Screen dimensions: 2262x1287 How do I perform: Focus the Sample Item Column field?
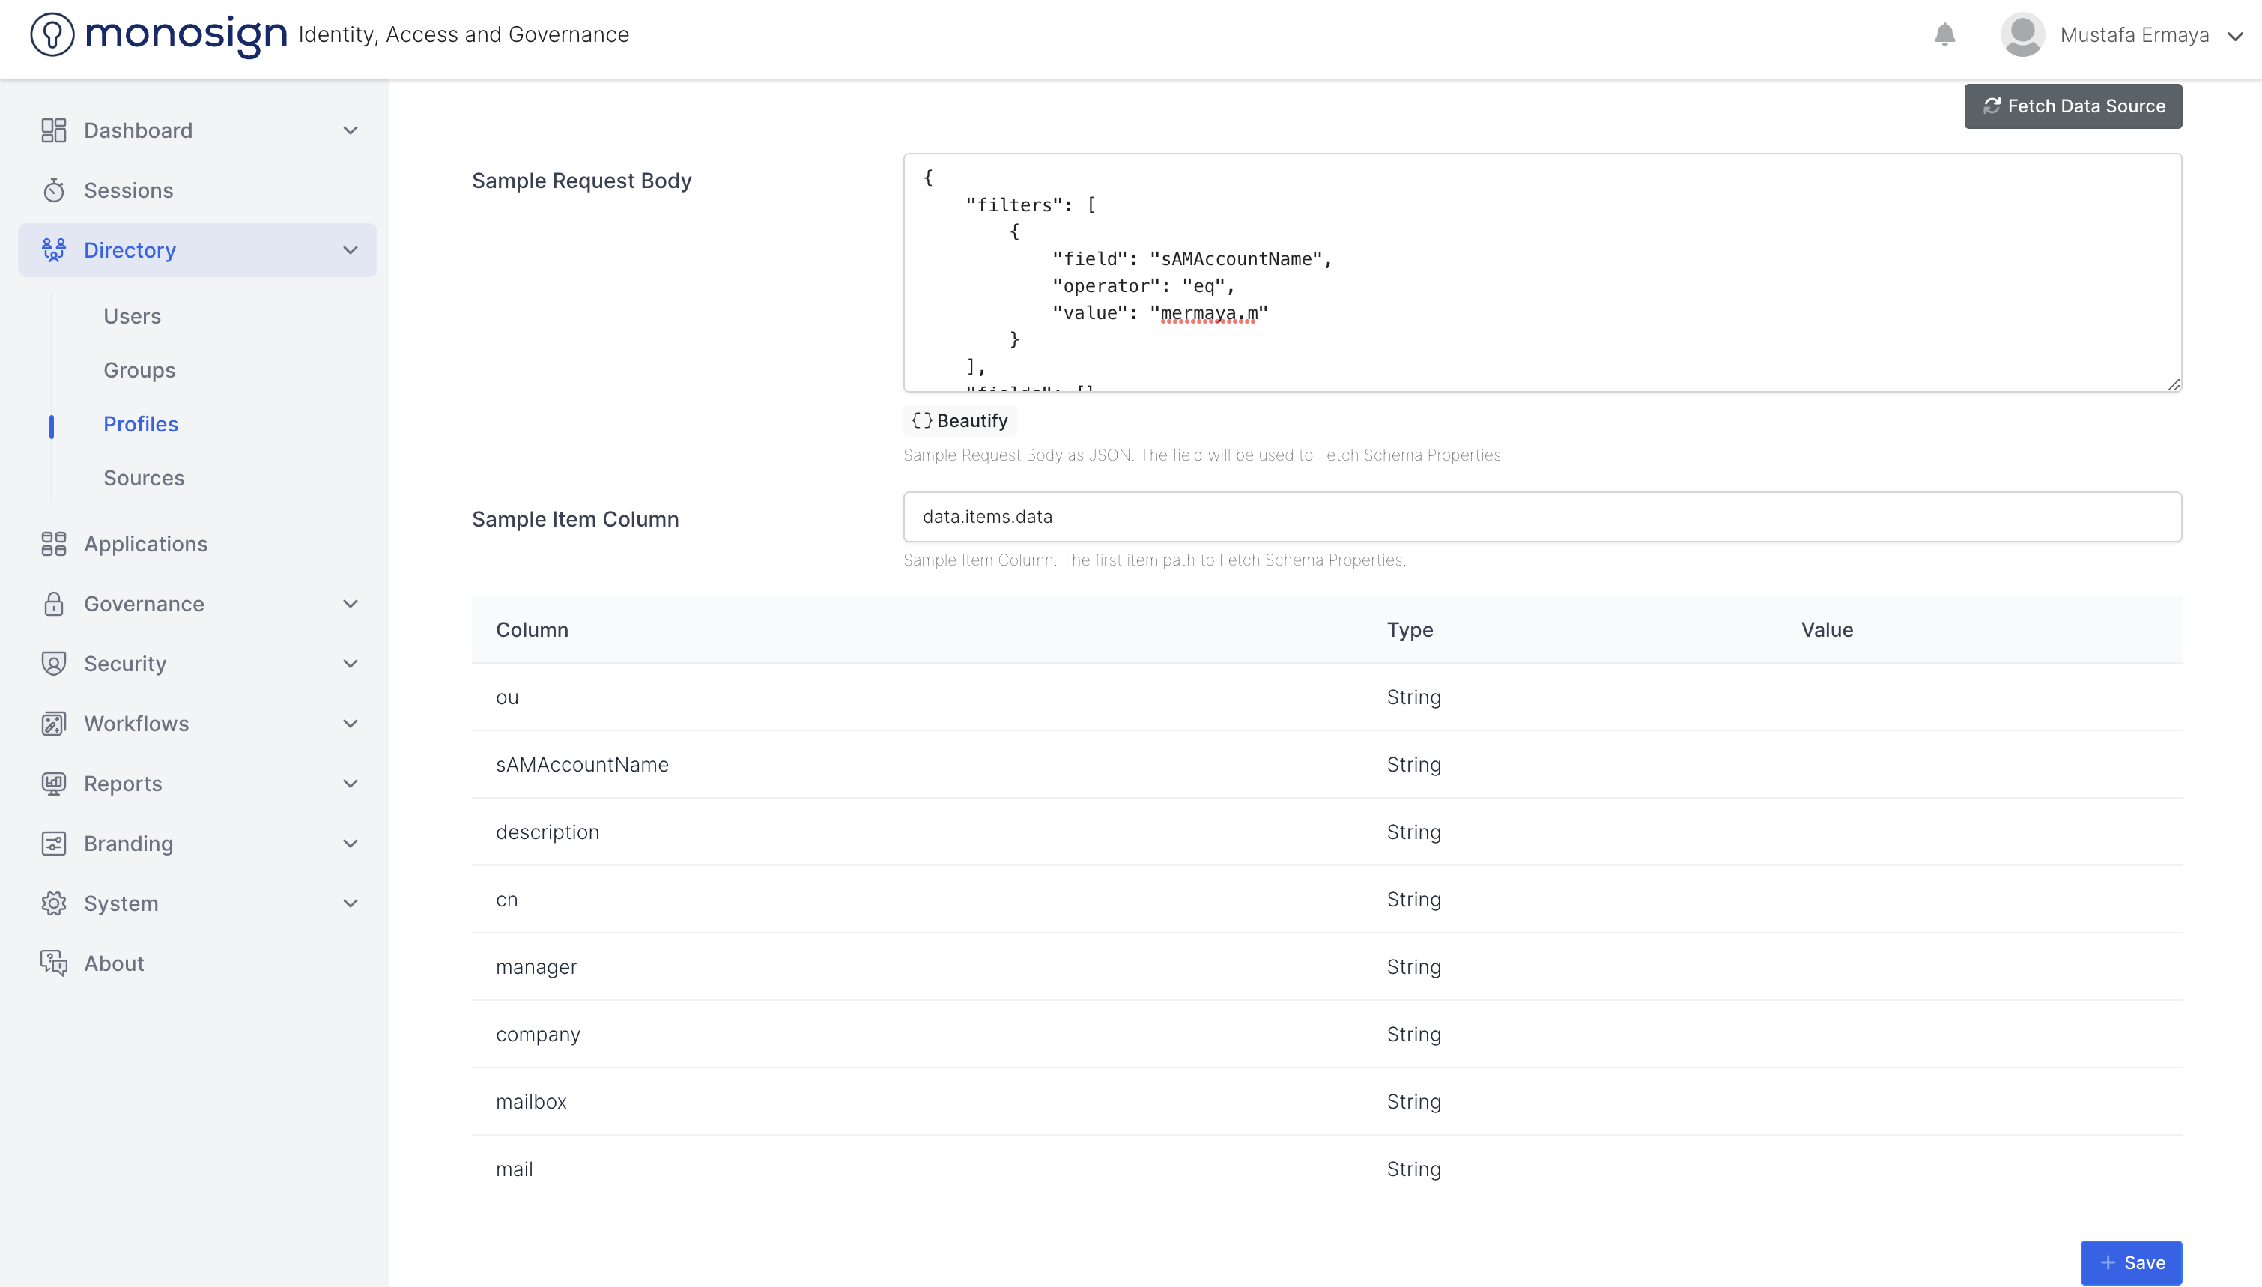coord(1542,517)
